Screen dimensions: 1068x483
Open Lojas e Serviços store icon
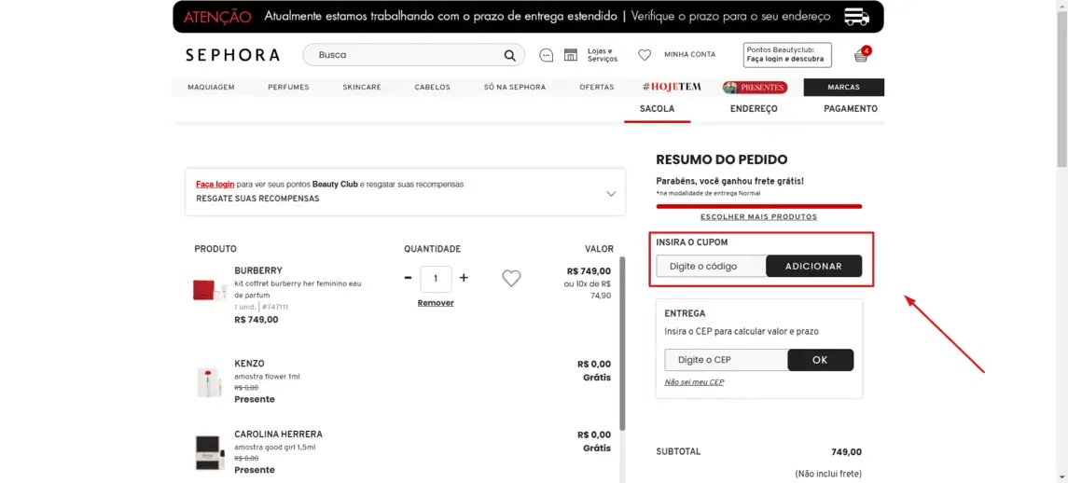(x=571, y=55)
